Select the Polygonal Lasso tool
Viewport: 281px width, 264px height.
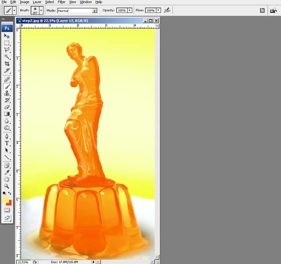click(x=7, y=50)
